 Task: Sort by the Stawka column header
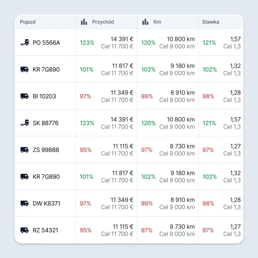click(211, 22)
